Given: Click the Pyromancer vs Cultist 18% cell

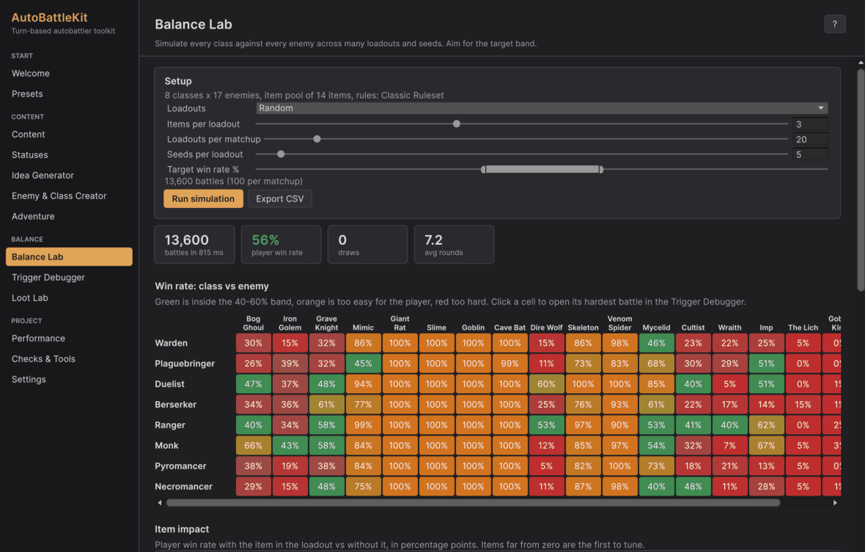Looking at the screenshot, I should coord(693,466).
